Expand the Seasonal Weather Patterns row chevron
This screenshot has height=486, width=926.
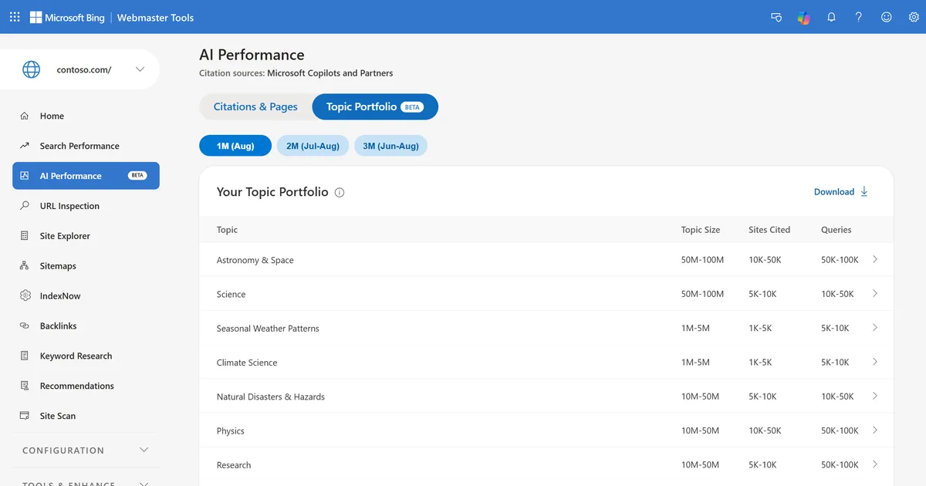(875, 328)
